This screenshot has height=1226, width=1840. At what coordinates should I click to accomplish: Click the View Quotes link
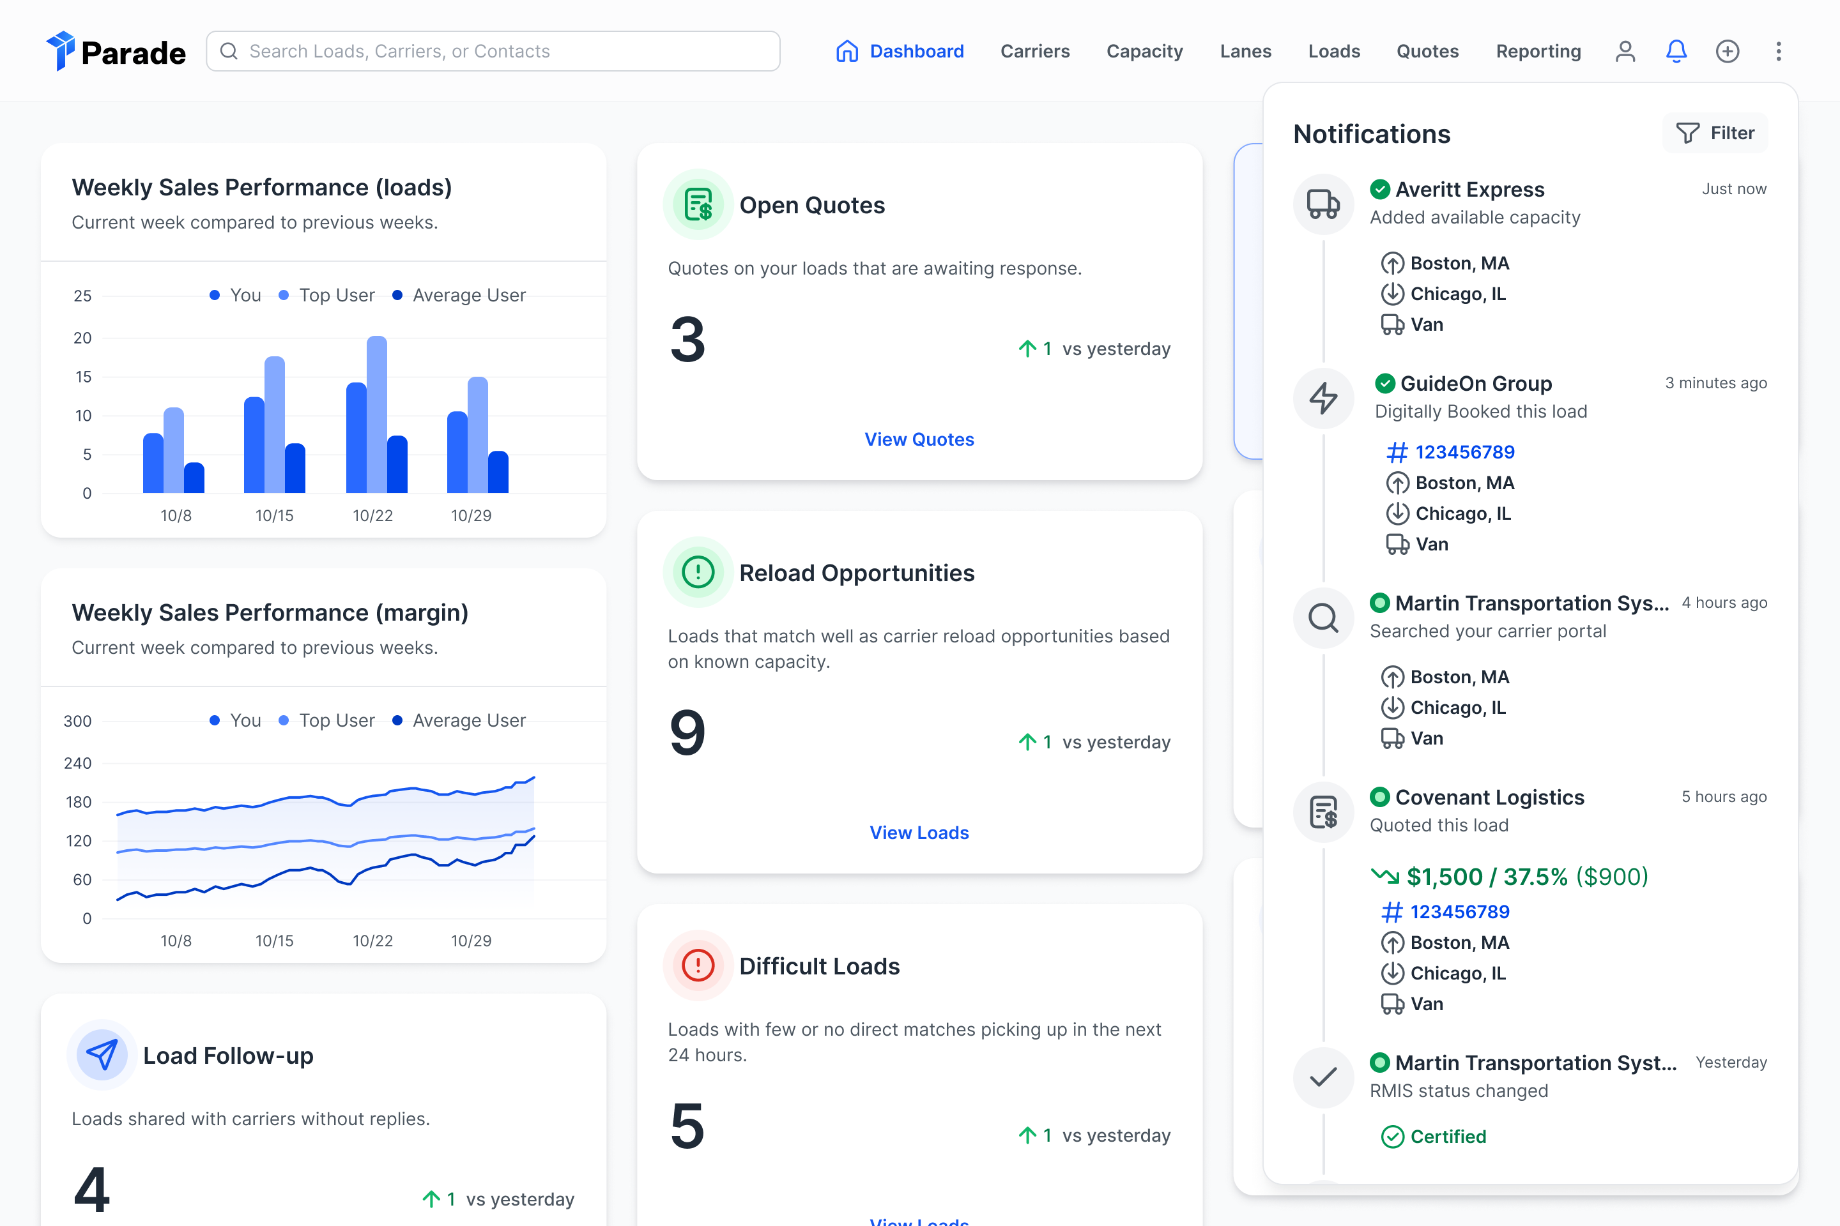[x=919, y=439]
